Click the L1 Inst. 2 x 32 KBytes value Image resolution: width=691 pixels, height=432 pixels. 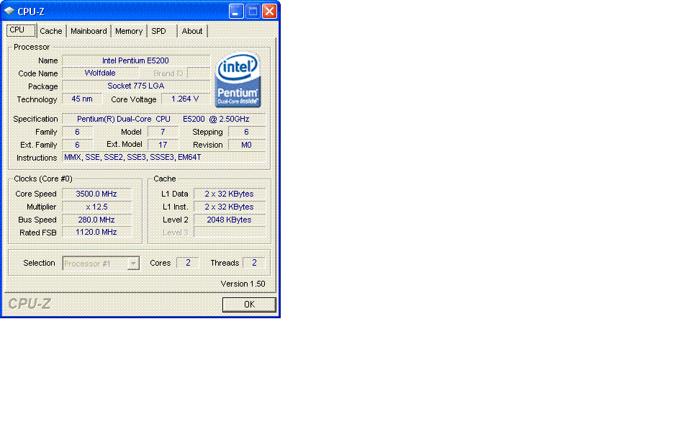click(x=229, y=207)
